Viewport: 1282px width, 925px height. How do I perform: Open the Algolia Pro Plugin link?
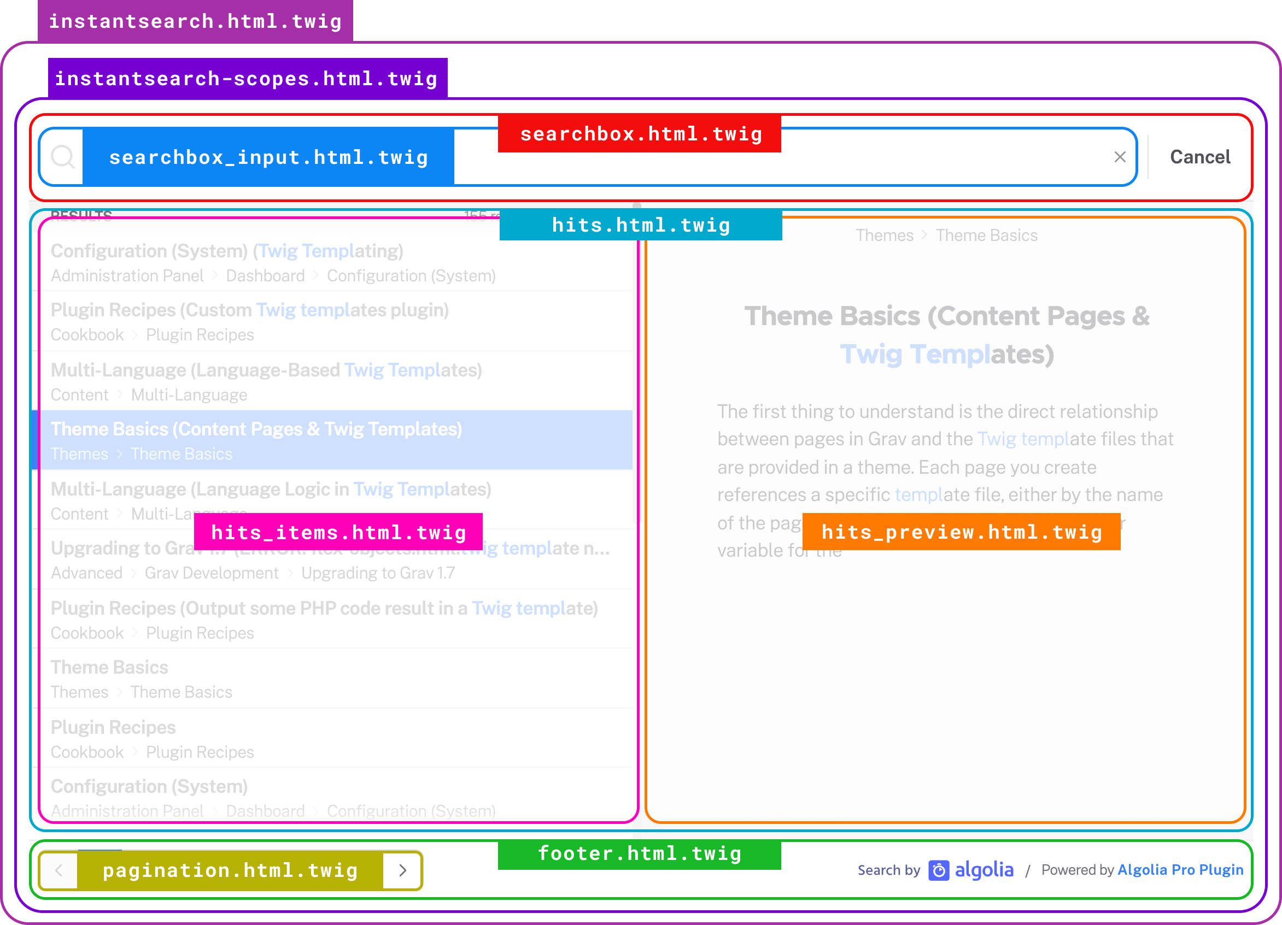(1180, 870)
